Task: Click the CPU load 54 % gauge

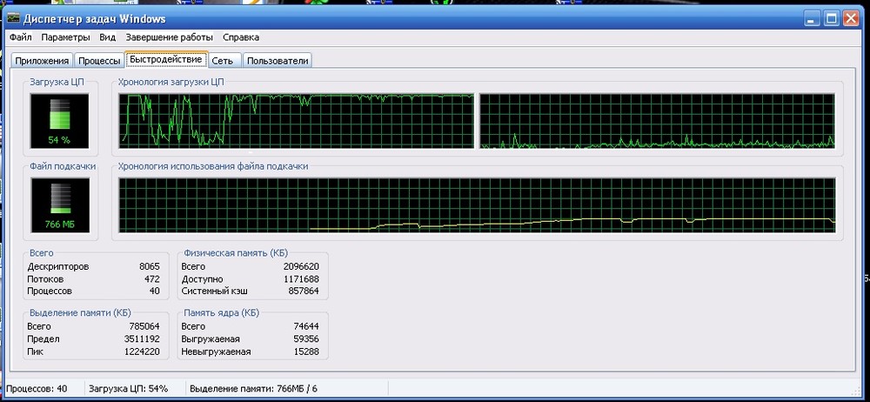Action: coord(59,121)
